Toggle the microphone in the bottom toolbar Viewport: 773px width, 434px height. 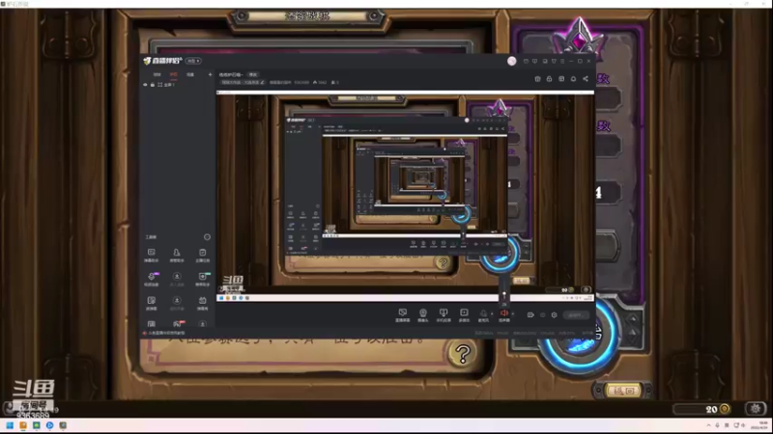point(484,315)
